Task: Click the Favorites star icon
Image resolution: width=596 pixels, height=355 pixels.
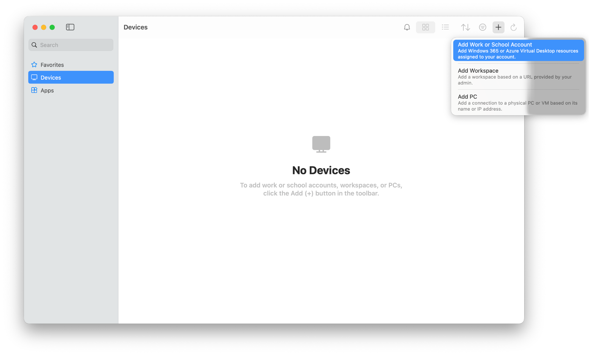Action: 34,65
